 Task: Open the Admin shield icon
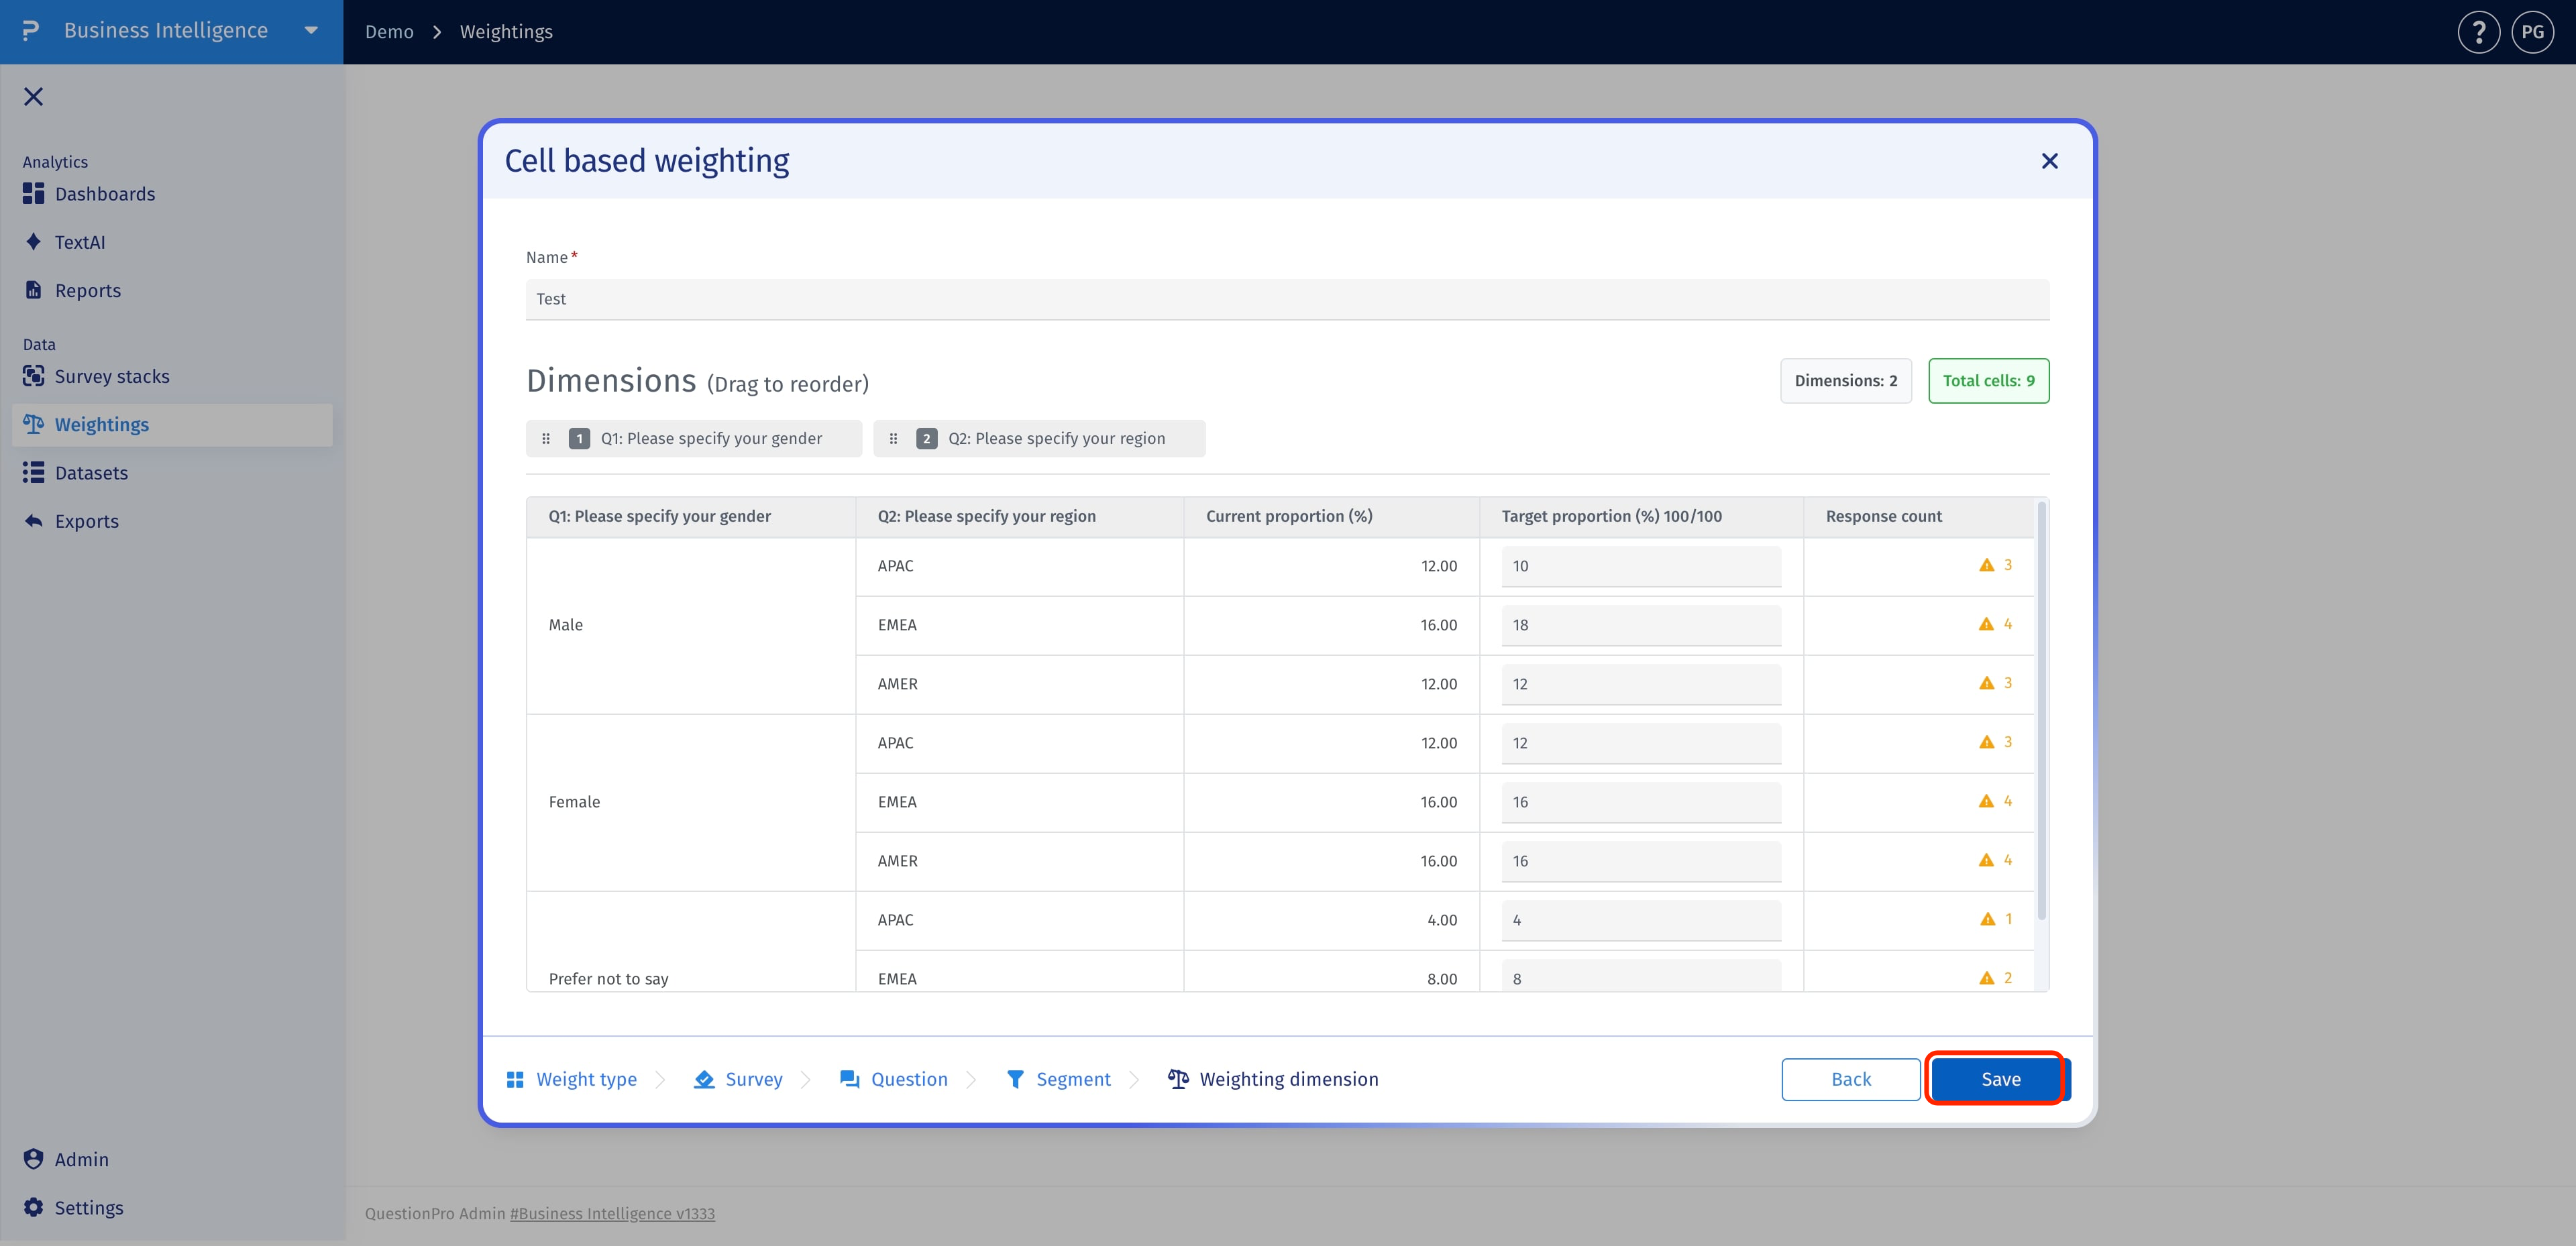[33, 1159]
